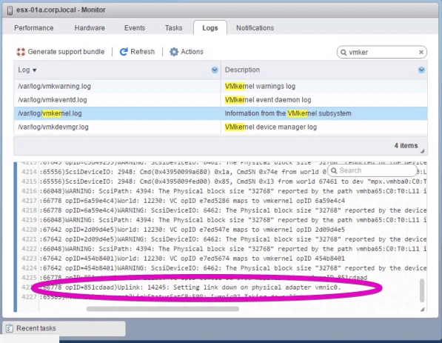Open the Description column dropdown menu

(421, 70)
